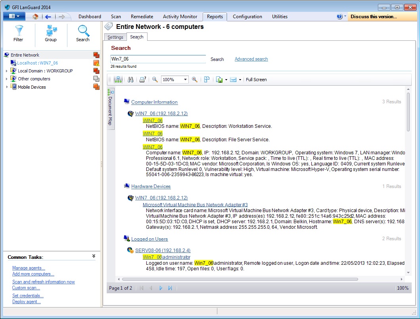Image resolution: width=420 pixels, height=319 pixels.
Task: Click the Hardware Devices section icon
Action: 127,186
